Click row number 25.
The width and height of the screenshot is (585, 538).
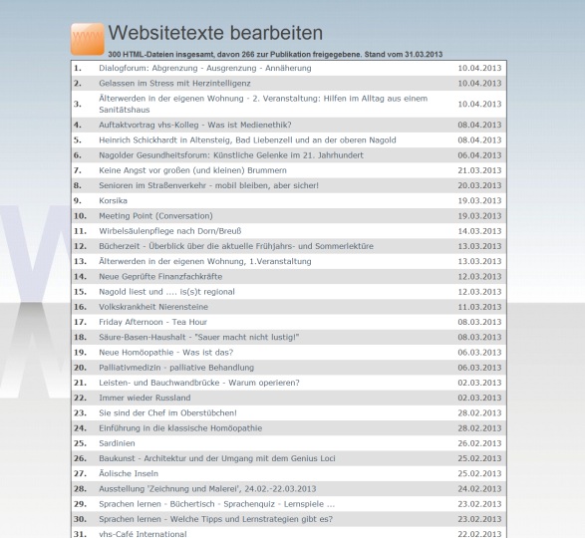tap(80, 443)
